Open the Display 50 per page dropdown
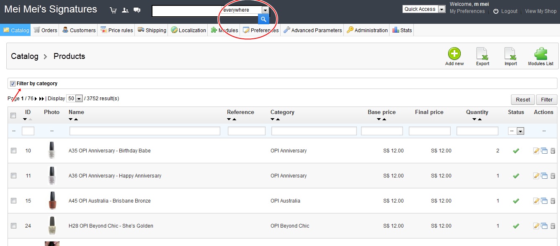This screenshot has width=560, height=246. [x=75, y=99]
